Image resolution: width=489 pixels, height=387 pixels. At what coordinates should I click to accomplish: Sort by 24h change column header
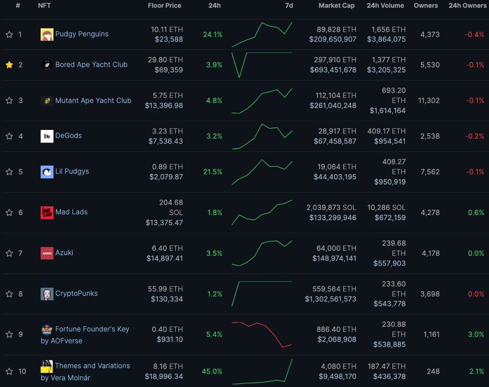(215, 5)
